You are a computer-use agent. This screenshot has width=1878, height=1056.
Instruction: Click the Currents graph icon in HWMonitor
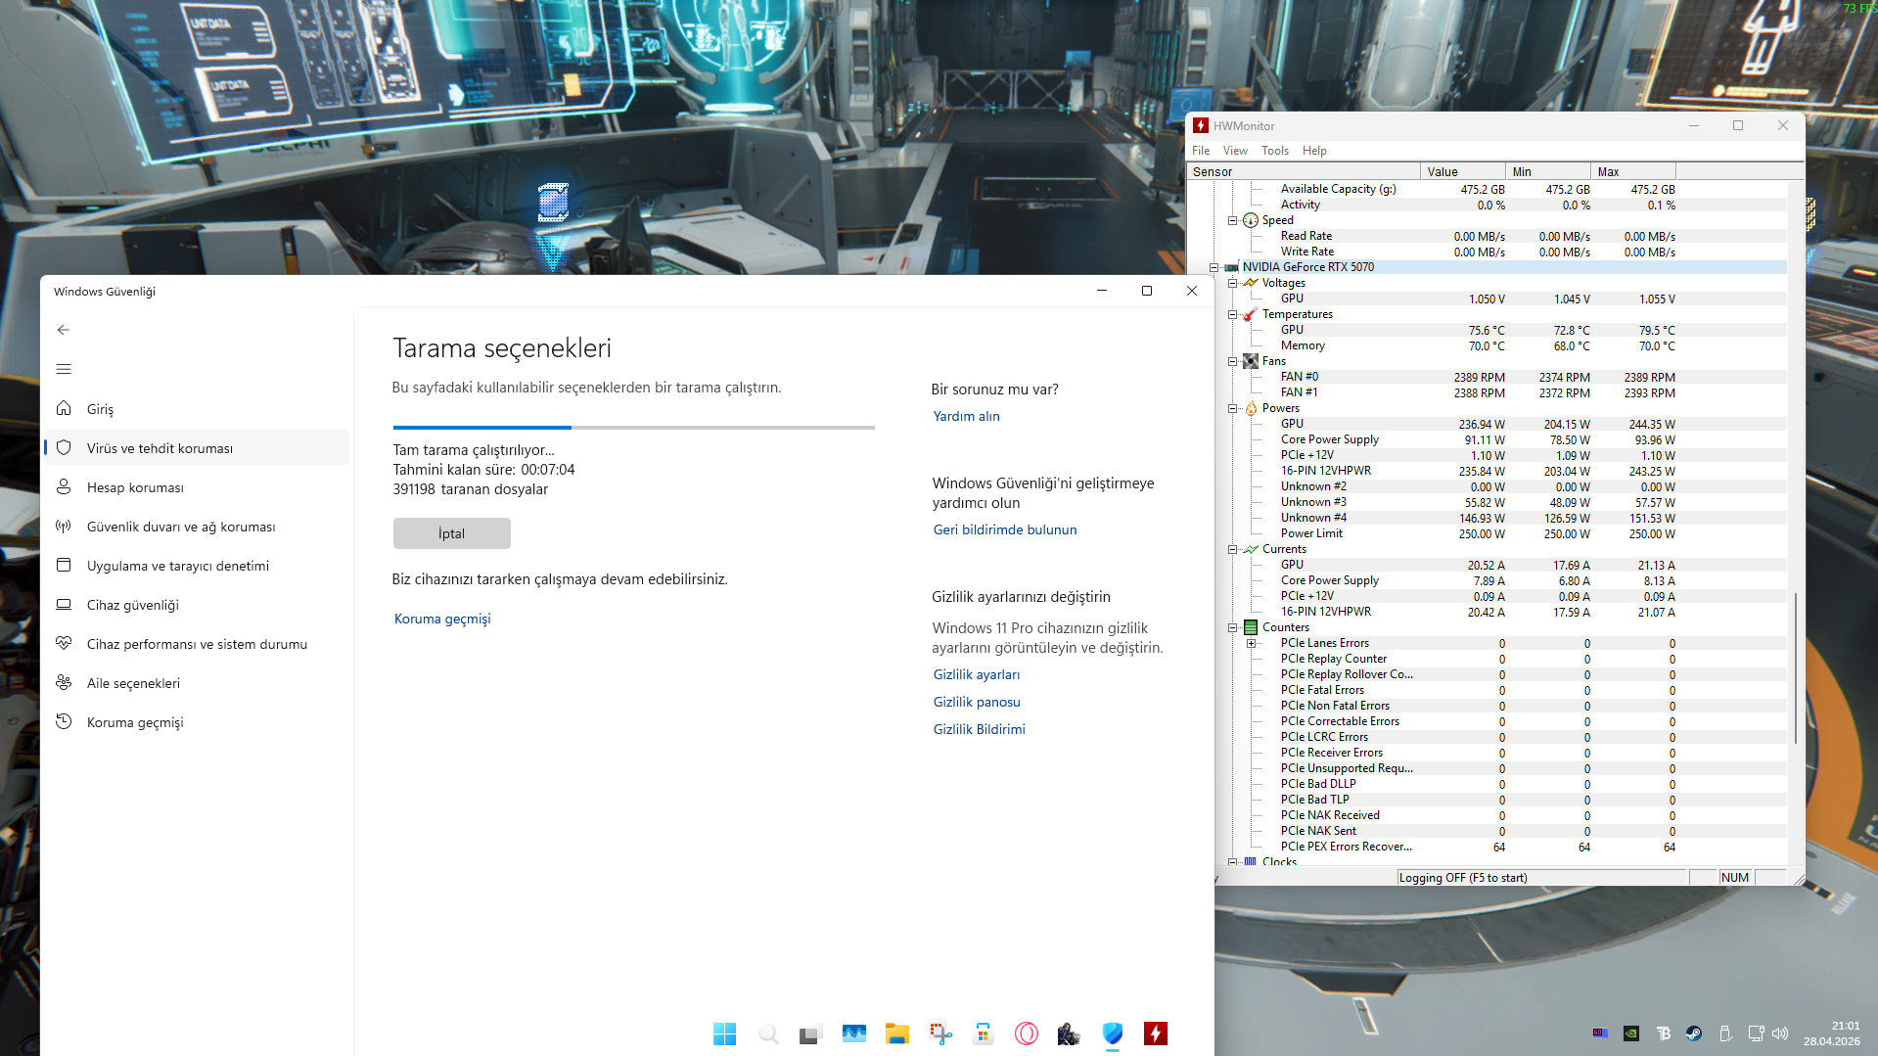(x=1251, y=549)
